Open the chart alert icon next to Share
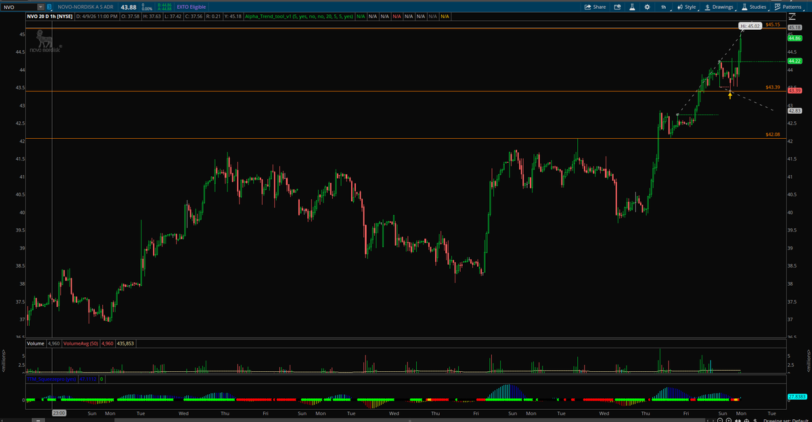Viewport: 812px width, 422px height. (617, 7)
